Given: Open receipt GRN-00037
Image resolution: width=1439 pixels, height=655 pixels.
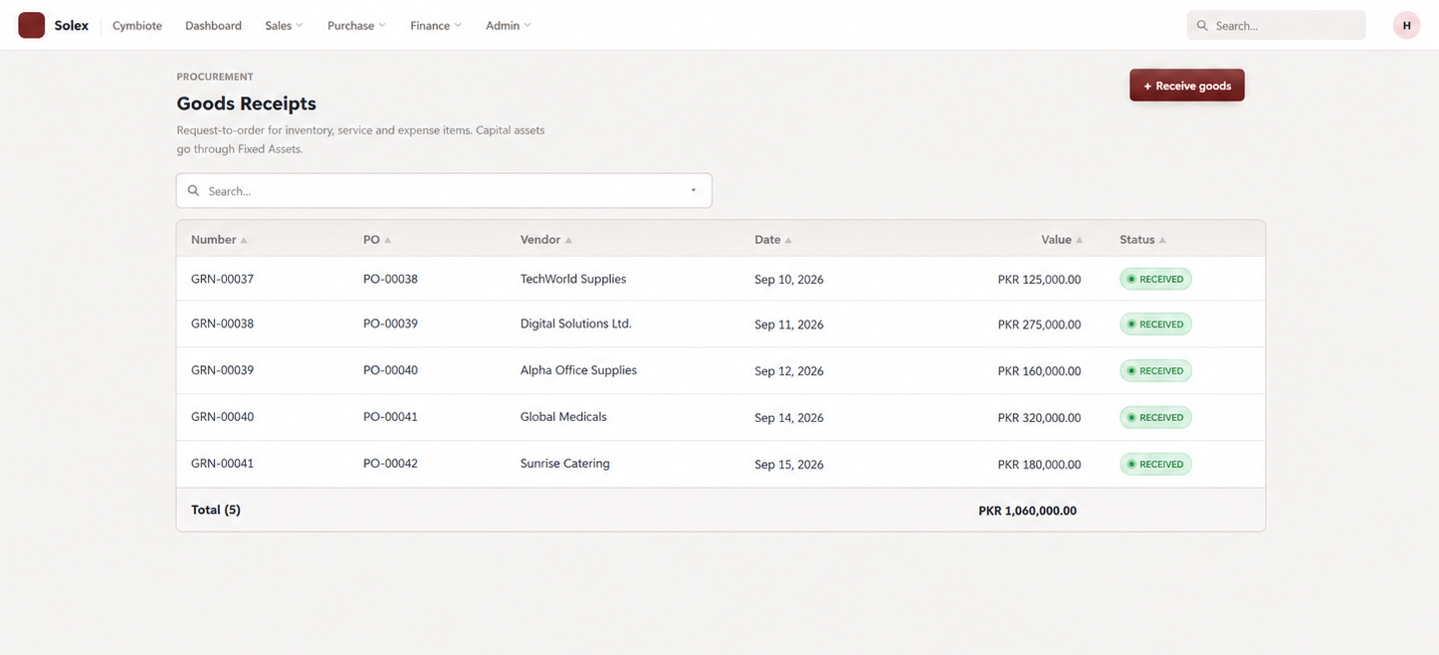Looking at the screenshot, I should [x=222, y=280].
